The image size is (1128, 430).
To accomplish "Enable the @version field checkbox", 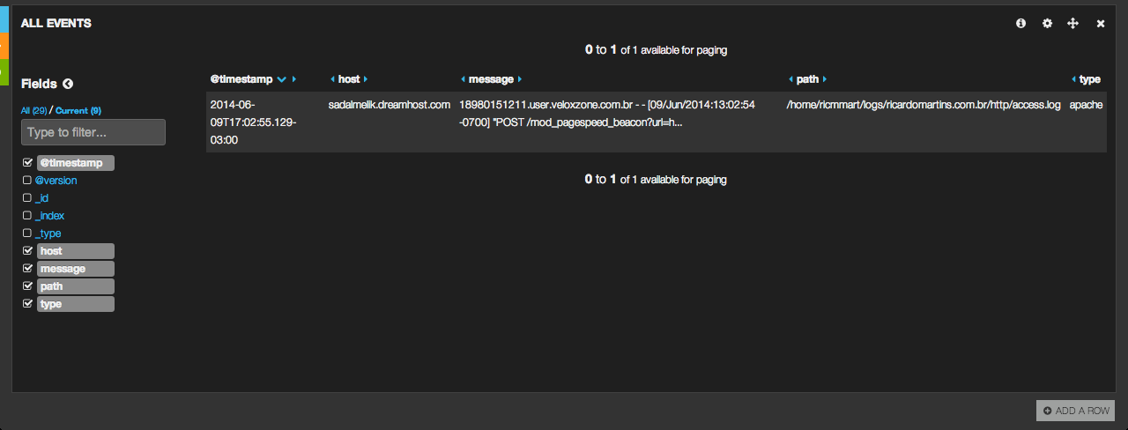I will click(x=27, y=181).
